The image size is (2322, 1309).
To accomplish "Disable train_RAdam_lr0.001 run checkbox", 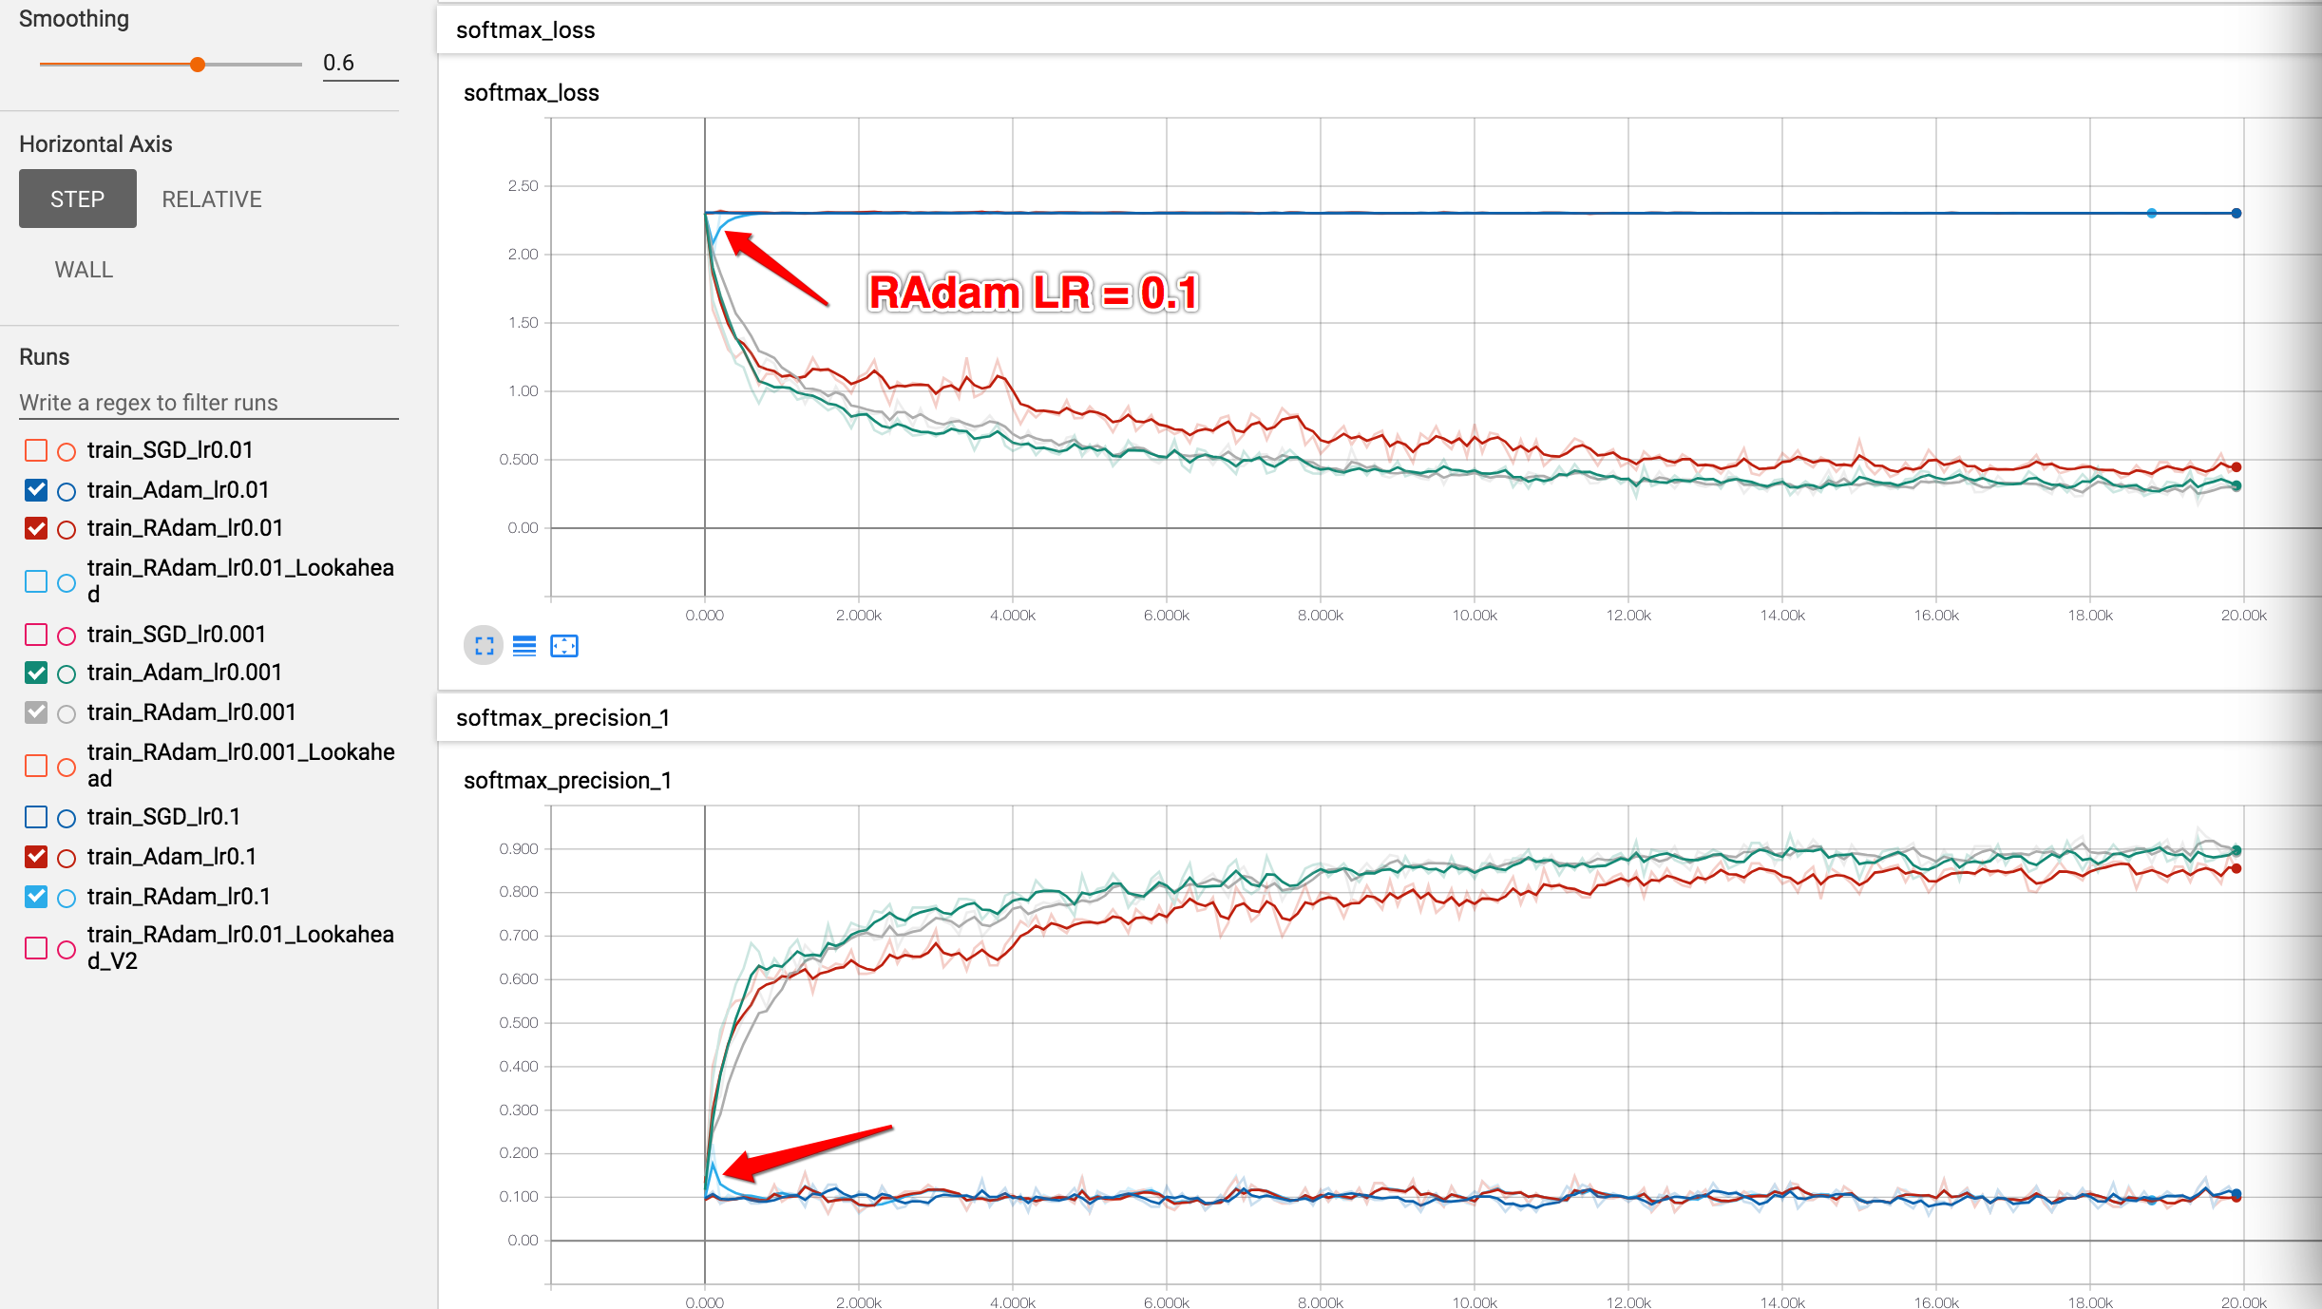I will click(36, 712).
